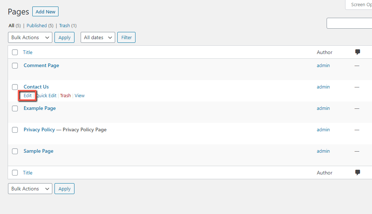Click Quick Edit under Contact Us
Screen dimensions: 372x214
tap(46, 95)
